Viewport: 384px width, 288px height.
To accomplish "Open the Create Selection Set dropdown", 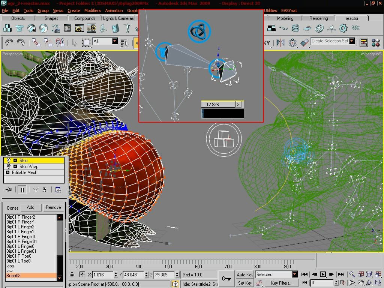I will 352,41.
